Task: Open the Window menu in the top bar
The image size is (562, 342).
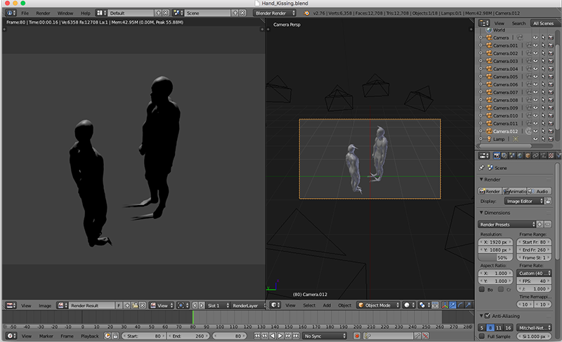Action: [65, 13]
